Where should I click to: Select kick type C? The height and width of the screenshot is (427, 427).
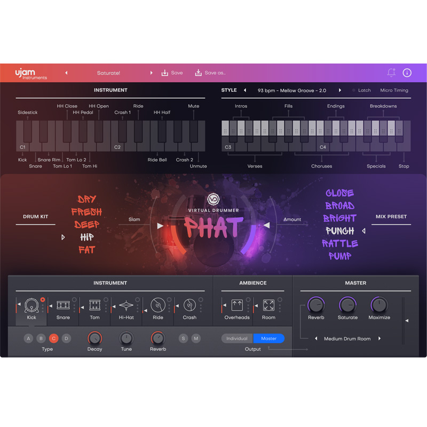pyautogui.click(x=54, y=338)
